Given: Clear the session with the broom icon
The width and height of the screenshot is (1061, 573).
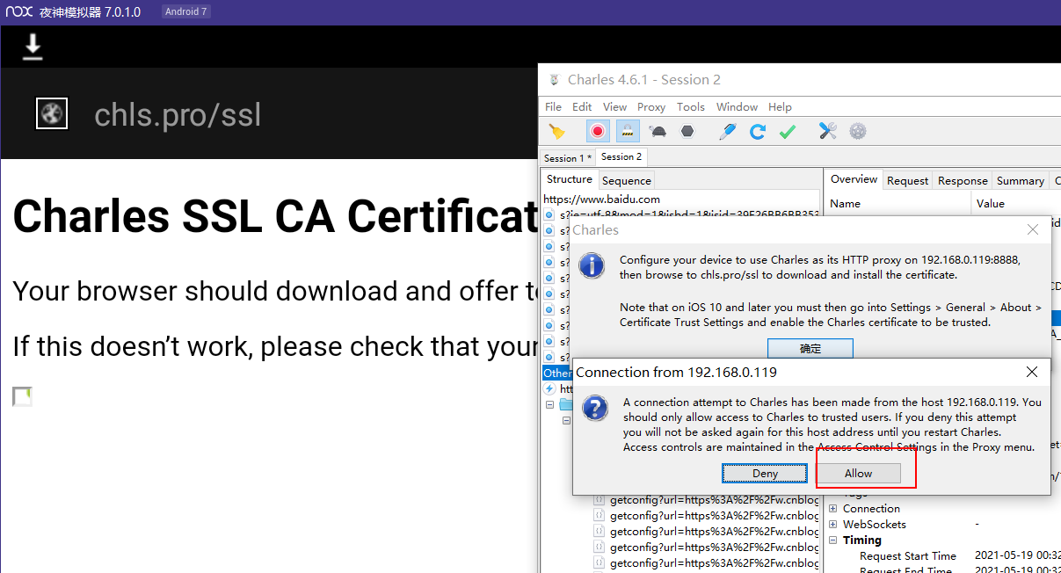Looking at the screenshot, I should pos(557,132).
